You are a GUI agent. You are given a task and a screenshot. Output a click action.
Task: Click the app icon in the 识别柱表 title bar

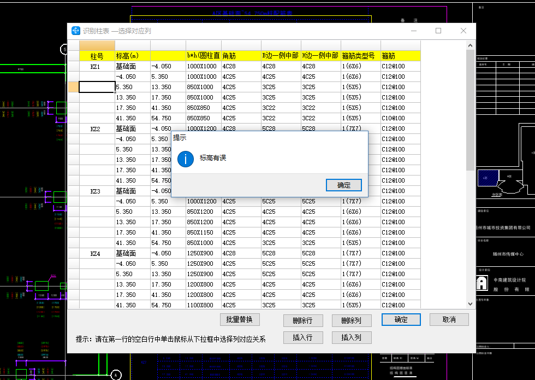click(76, 31)
